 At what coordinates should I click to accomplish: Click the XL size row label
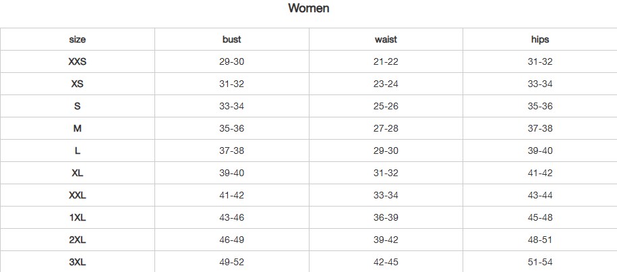[x=78, y=173]
